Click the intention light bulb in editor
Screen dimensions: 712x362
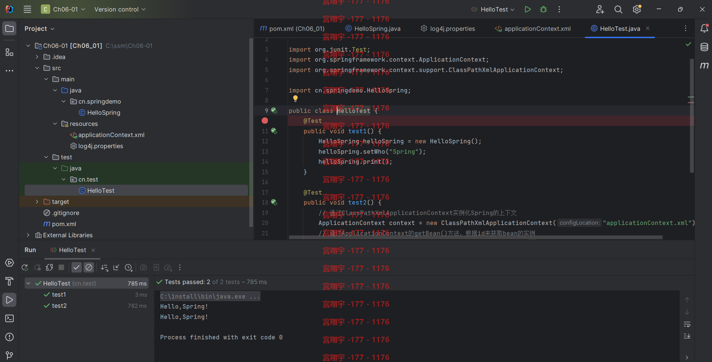[x=295, y=98]
